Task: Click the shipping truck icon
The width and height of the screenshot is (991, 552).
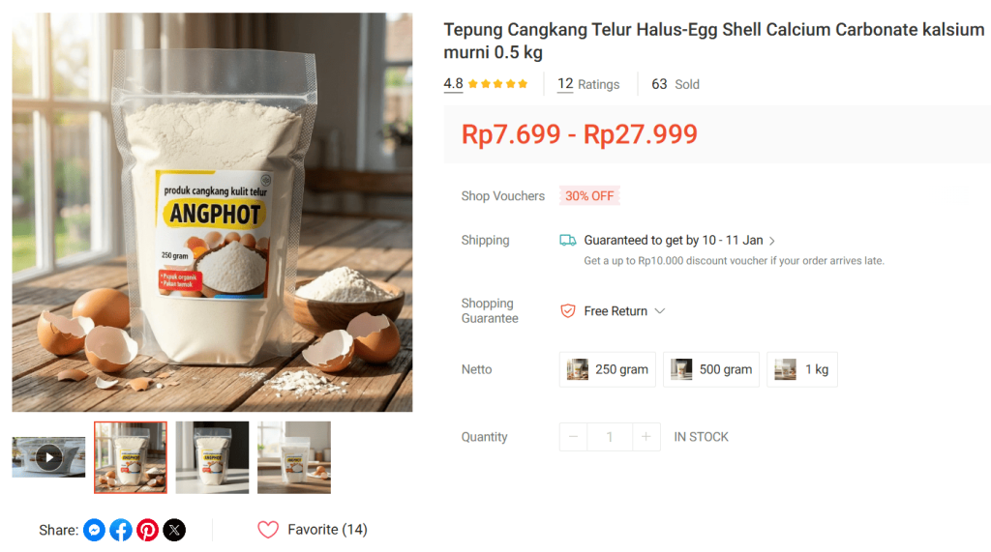Action: [x=567, y=240]
